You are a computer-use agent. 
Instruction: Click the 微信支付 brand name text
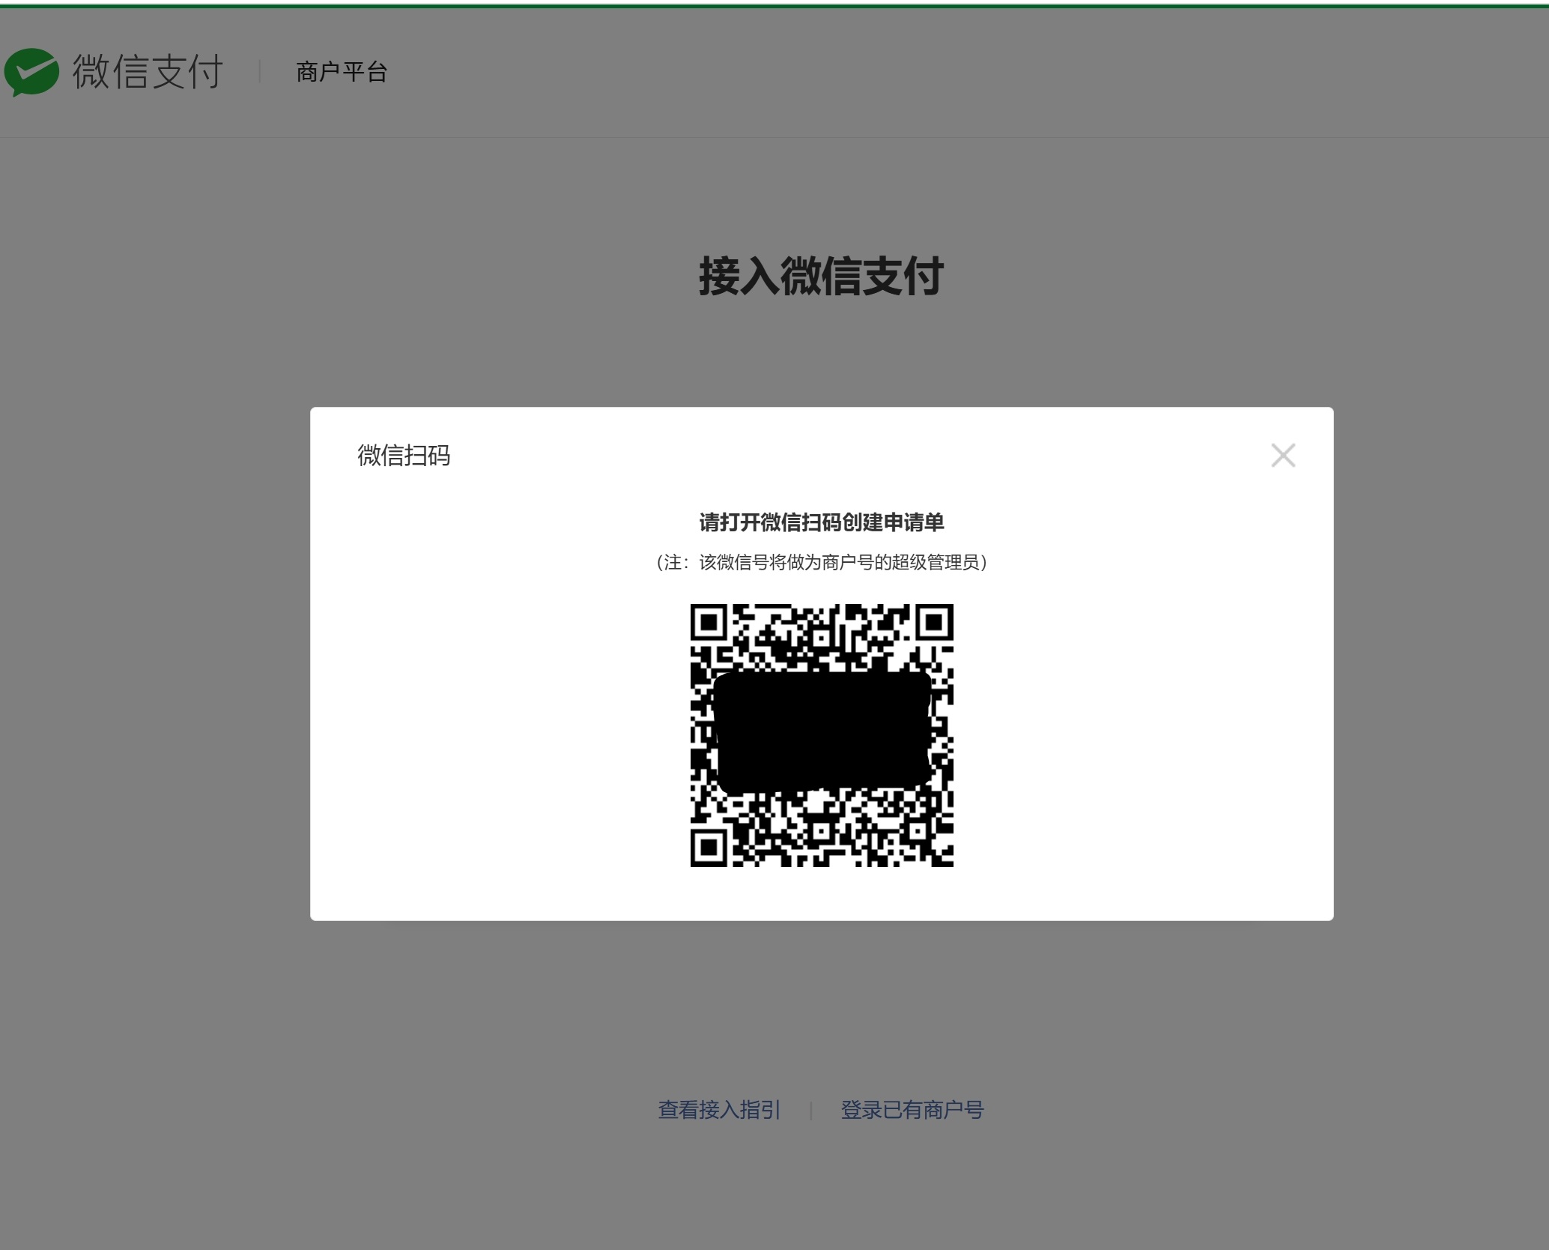point(148,72)
